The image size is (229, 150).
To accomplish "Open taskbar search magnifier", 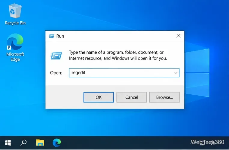I will [23, 143].
